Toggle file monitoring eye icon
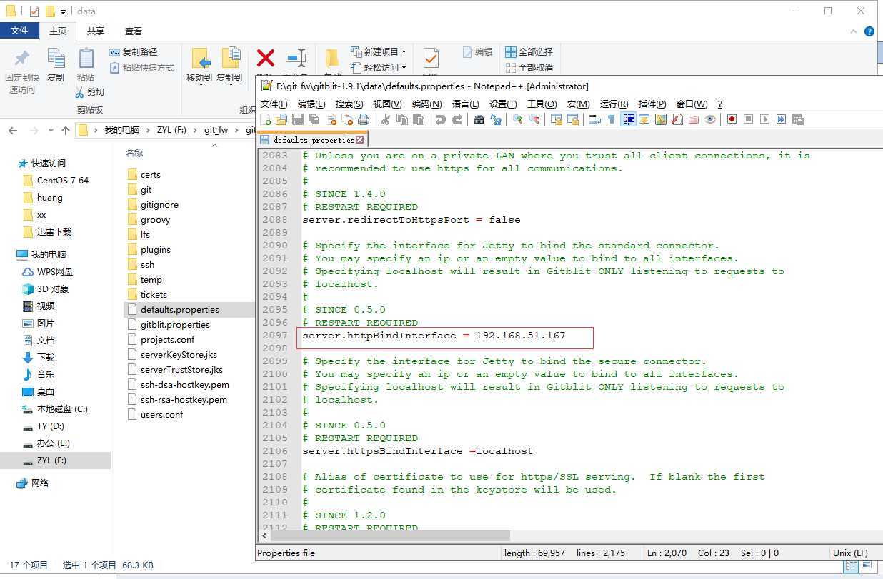Viewport: 883px width, 579px height. [710, 119]
